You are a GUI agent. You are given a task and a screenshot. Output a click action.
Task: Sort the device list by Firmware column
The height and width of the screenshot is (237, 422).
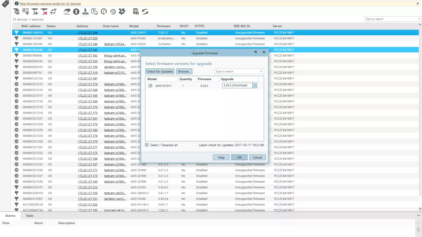[163, 26]
